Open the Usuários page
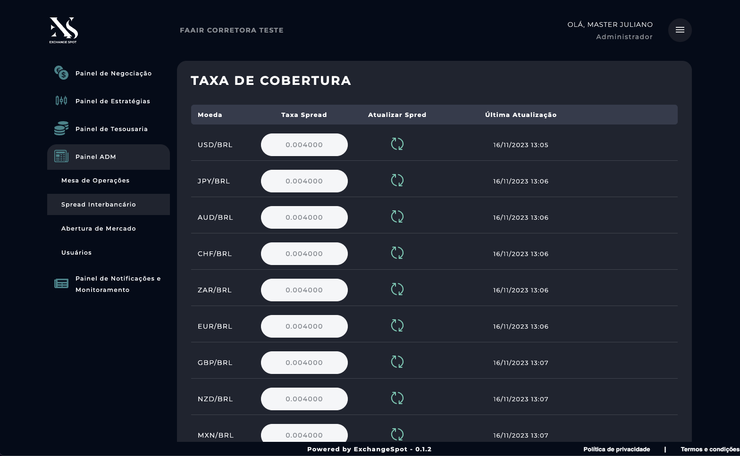 tap(76, 253)
